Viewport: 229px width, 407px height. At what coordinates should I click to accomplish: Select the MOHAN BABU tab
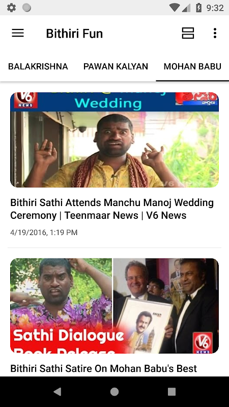[x=192, y=67]
